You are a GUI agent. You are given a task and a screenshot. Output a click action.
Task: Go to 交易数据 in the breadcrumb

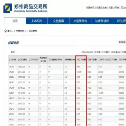coord(20,31)
